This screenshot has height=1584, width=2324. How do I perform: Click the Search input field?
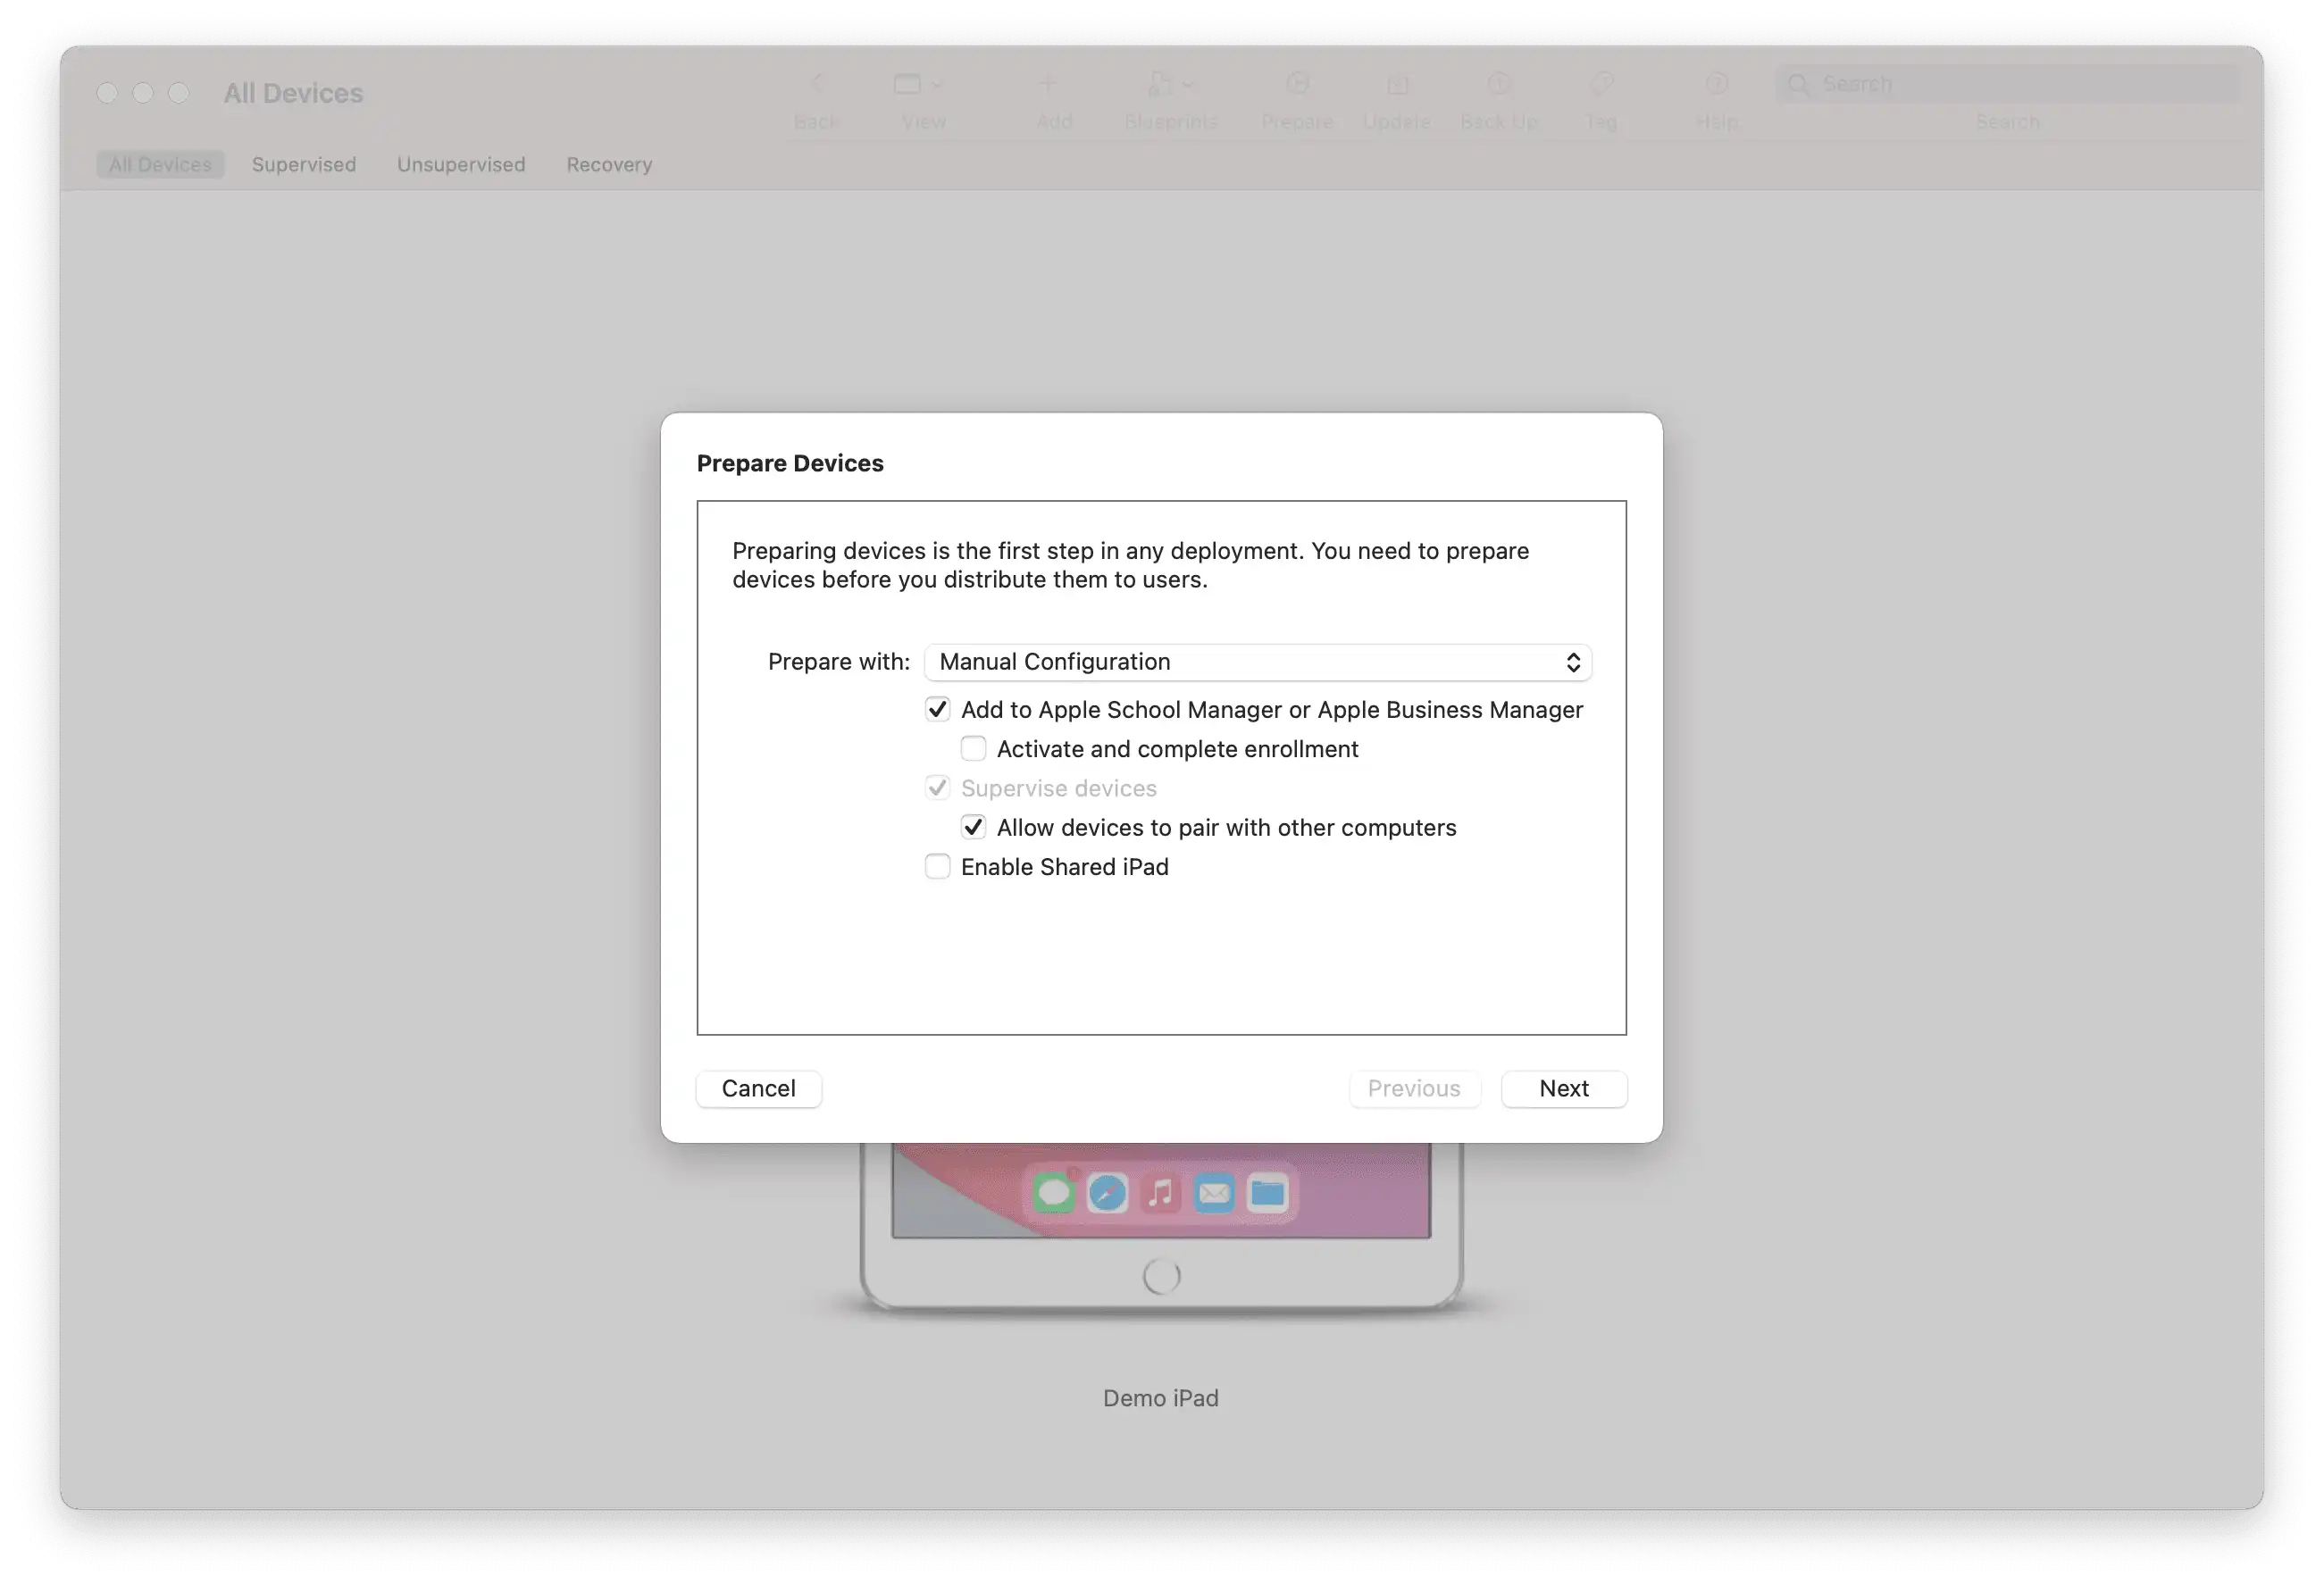2008,84
